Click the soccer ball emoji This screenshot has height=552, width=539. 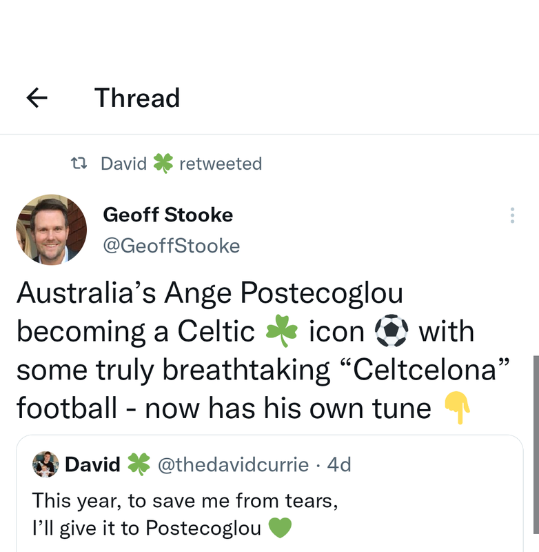pyautogui.click(x=391, y=332)
